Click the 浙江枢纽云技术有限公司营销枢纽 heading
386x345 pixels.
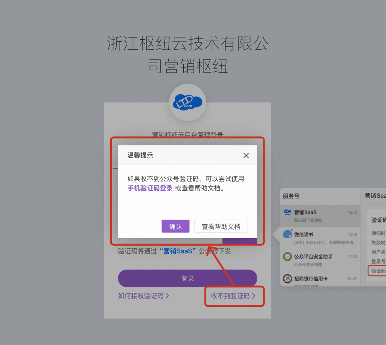(x=188, y=55)
